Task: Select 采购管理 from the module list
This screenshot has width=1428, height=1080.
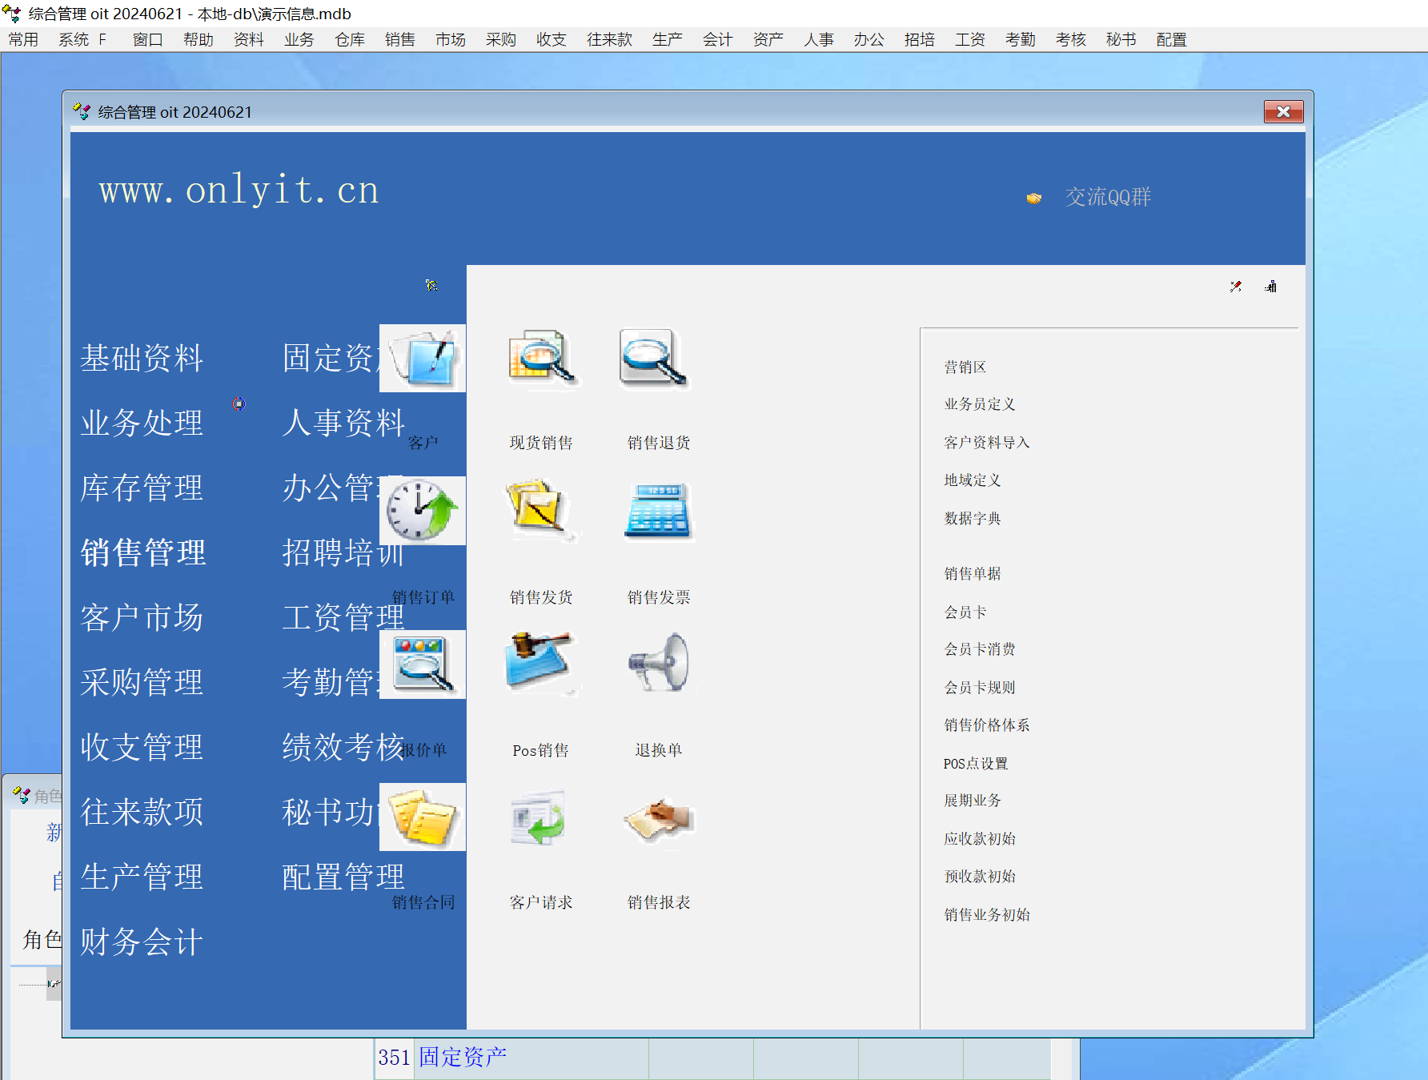Action: click(x=142, y=682)
